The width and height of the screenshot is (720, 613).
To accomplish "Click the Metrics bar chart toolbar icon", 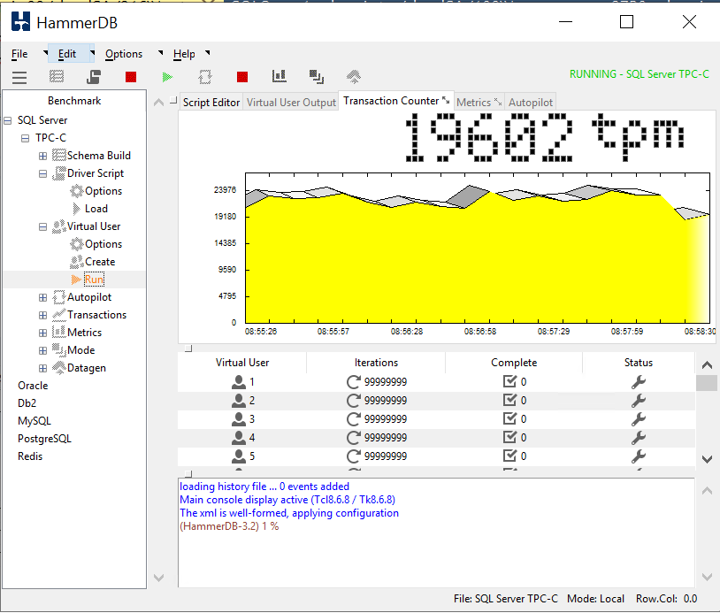I will tap(280, 77).
